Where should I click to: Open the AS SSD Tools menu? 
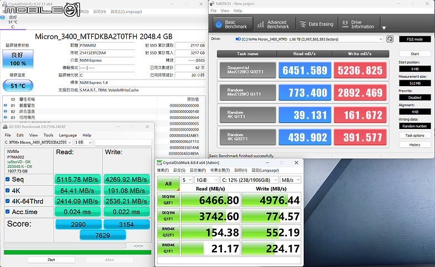point(48,135)
